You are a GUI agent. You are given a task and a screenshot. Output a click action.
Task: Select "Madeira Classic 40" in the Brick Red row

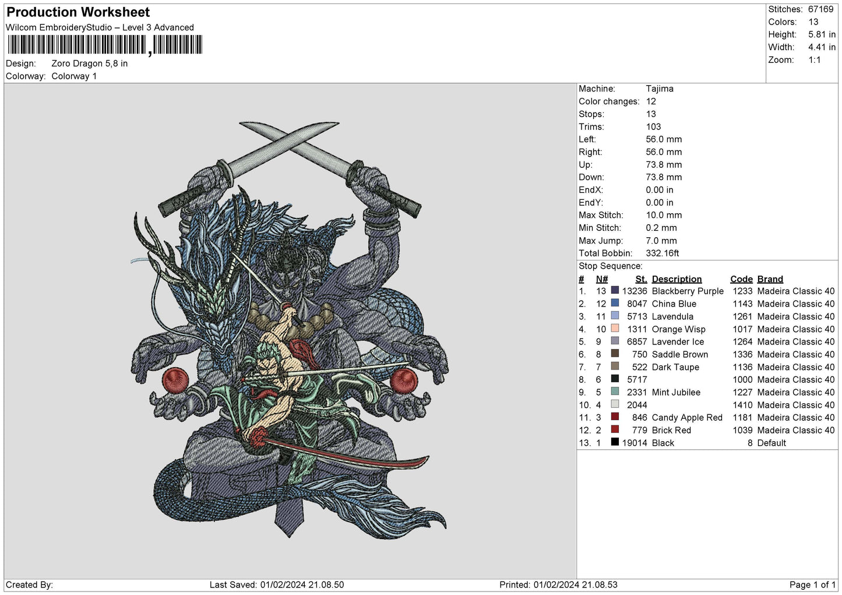(796, 431)
